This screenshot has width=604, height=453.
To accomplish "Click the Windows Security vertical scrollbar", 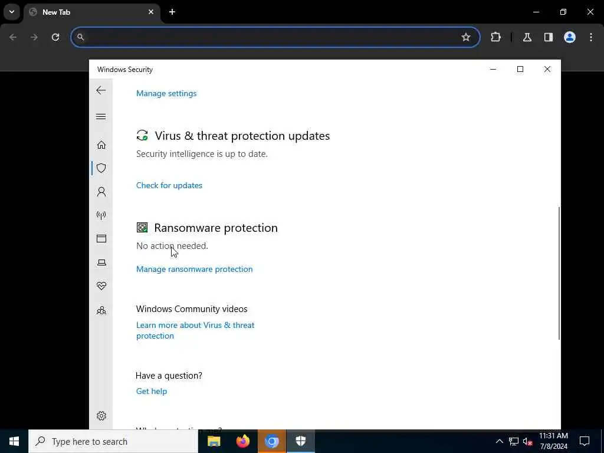I will pos(559,273).
